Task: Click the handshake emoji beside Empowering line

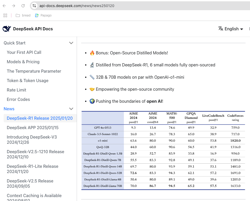Action: 92,89
